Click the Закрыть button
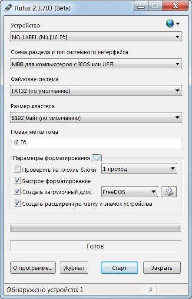This screenshot has width=192, height=299. (x=162, y=268)
